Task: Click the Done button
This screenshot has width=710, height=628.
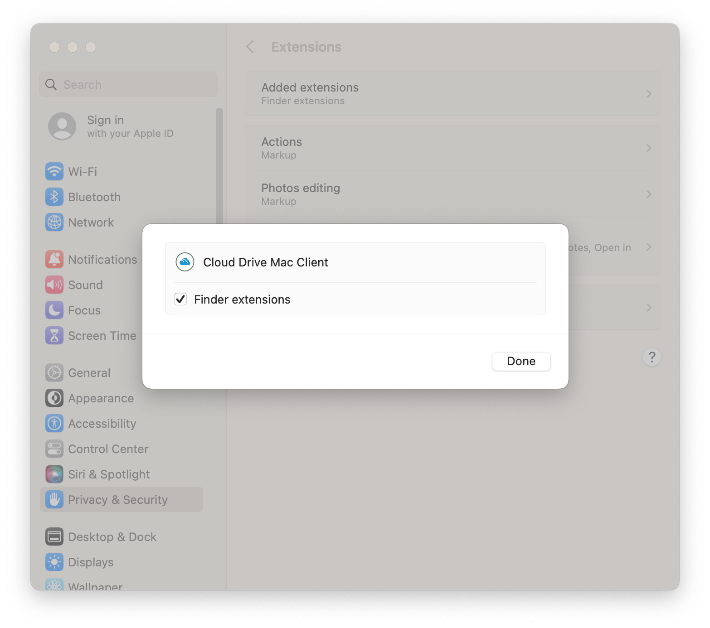Action: (x=521, y=361)
